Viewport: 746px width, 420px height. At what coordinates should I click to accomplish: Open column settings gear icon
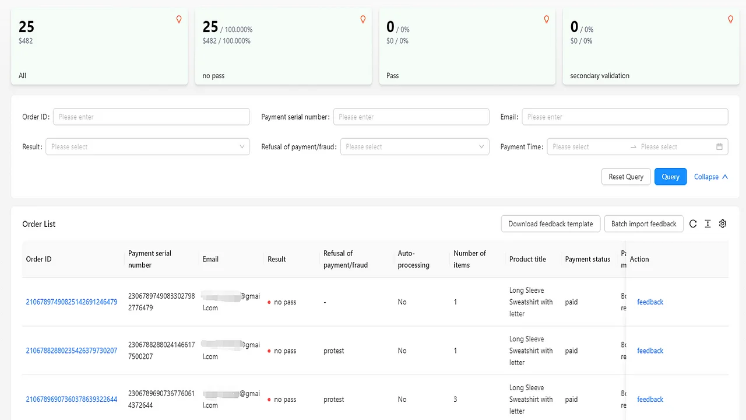(723, 224)
